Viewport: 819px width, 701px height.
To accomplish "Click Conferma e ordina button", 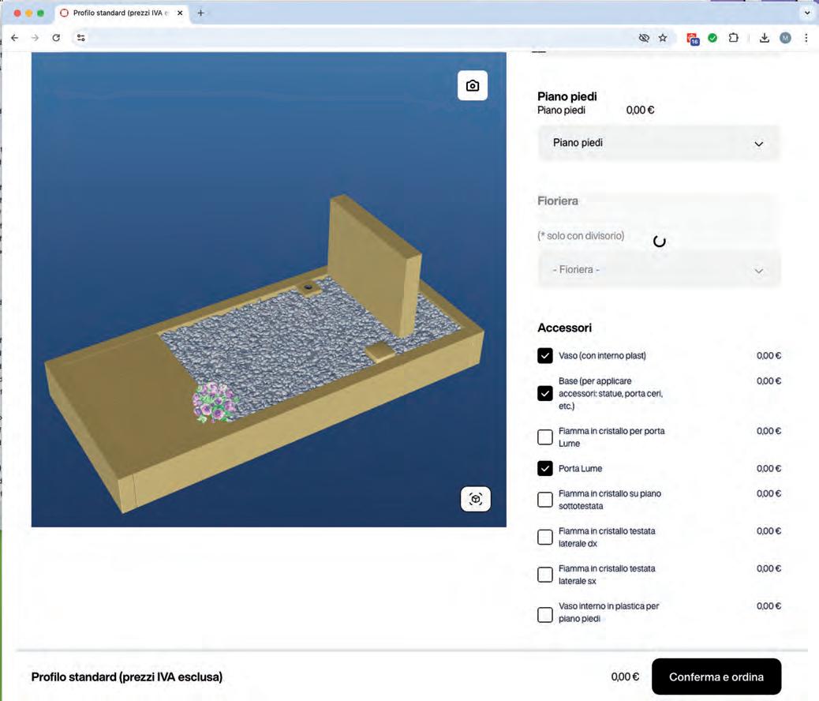I will (x=716, y=677).
